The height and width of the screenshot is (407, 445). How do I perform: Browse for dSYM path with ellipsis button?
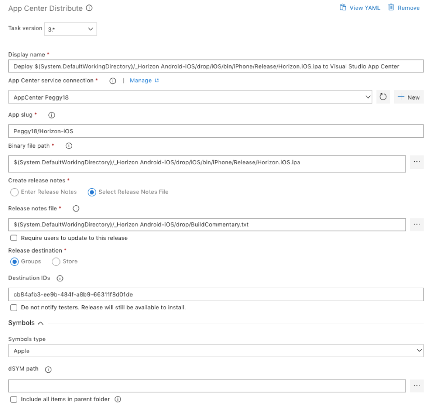417,386
